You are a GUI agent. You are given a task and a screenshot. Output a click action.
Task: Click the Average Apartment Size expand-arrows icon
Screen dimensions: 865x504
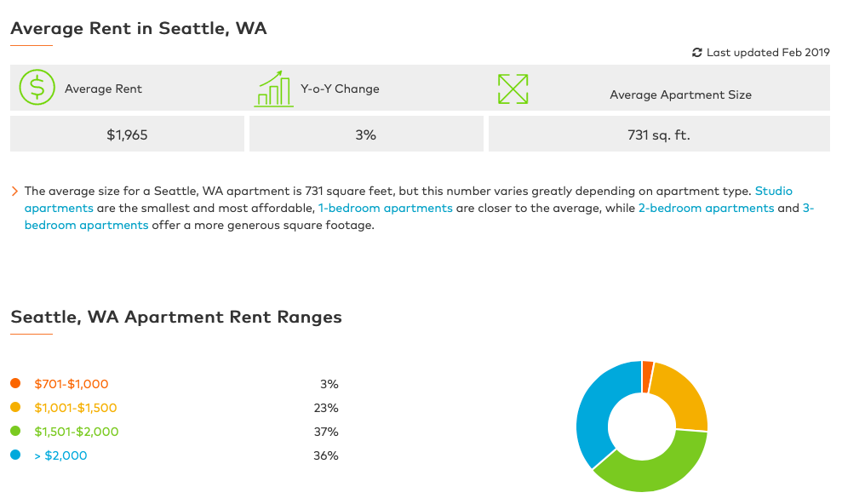click(513, 89)
